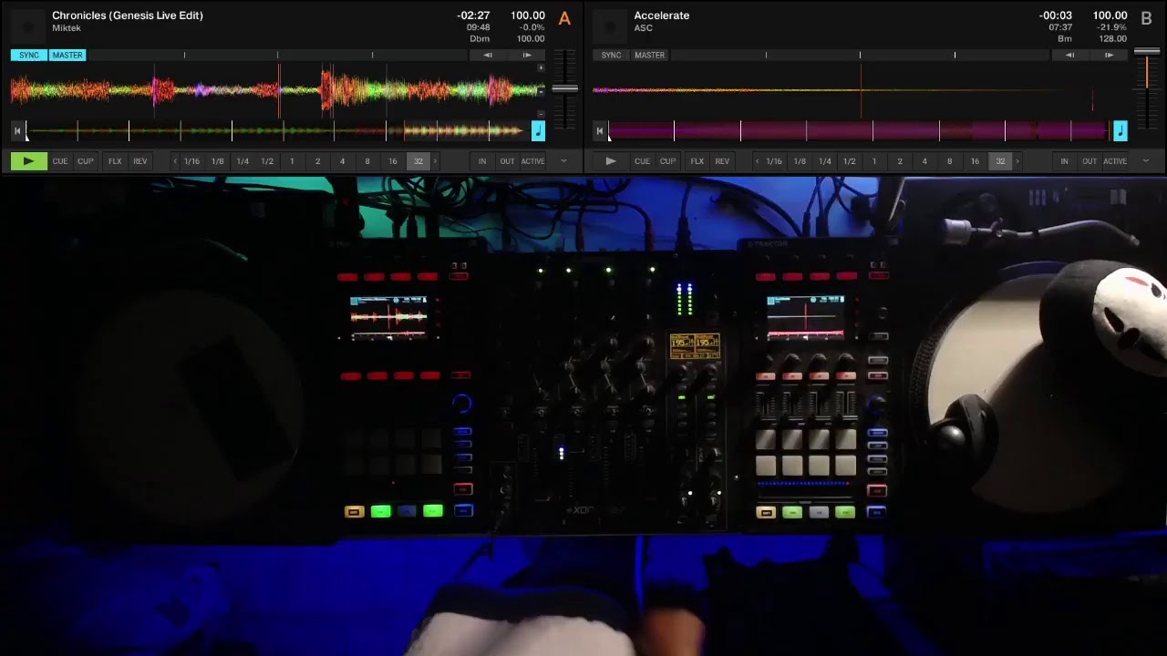Toggle loop ACTIVE on deck A
This screenshot has height=656, width=1167.
click(532, 161)
